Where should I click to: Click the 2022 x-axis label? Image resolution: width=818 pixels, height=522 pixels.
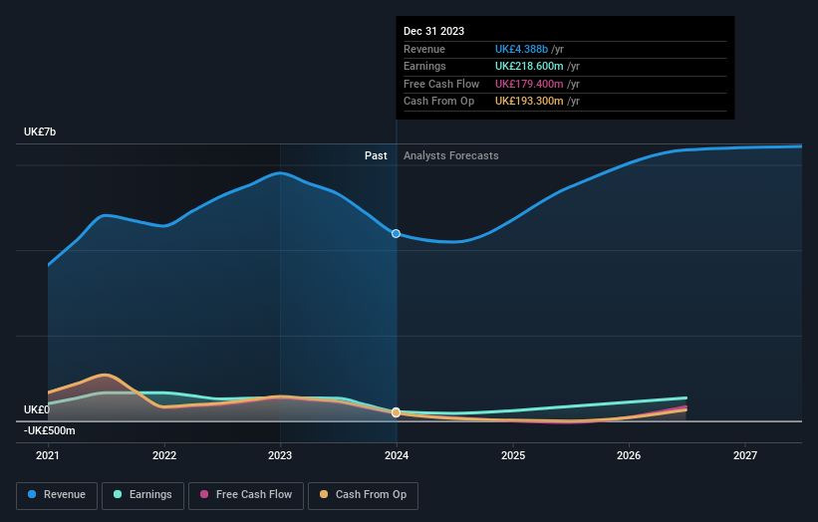tap(164, 456)
